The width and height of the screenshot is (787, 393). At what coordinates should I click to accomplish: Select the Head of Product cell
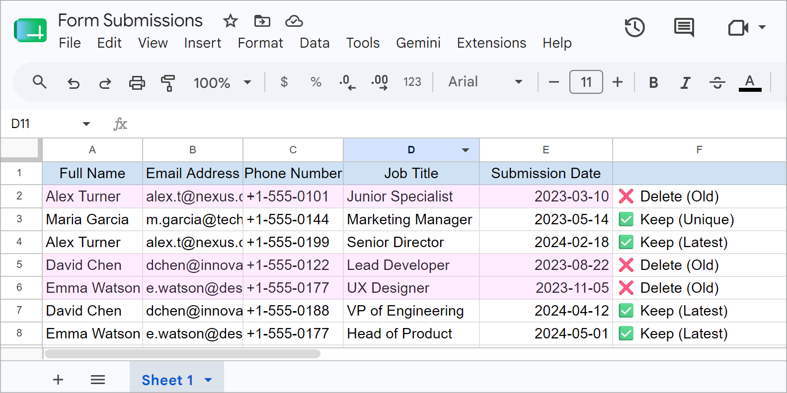pyautogui.click(x=411, y=333)
